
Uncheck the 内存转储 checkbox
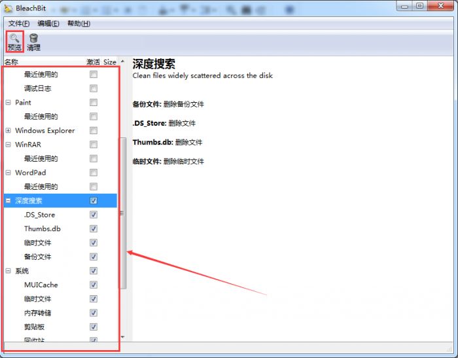click(94, 313)
